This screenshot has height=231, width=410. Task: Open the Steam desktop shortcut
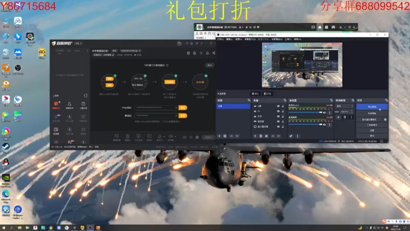[x=6, y=147]
